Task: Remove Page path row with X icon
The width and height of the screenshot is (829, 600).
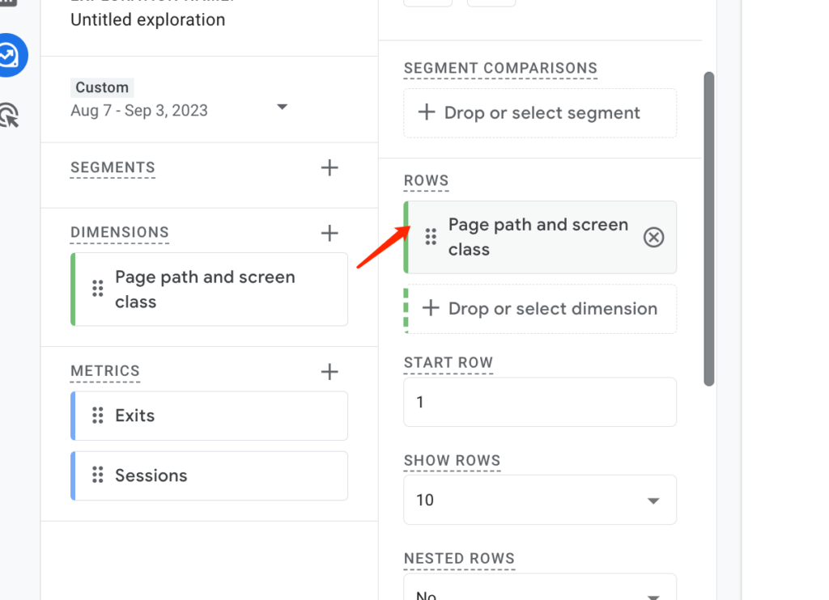Action: coord(653,237)
